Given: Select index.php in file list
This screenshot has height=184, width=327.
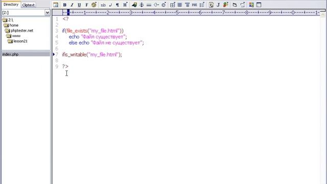Looking at the screenshot, I should [x=26, y=54].
